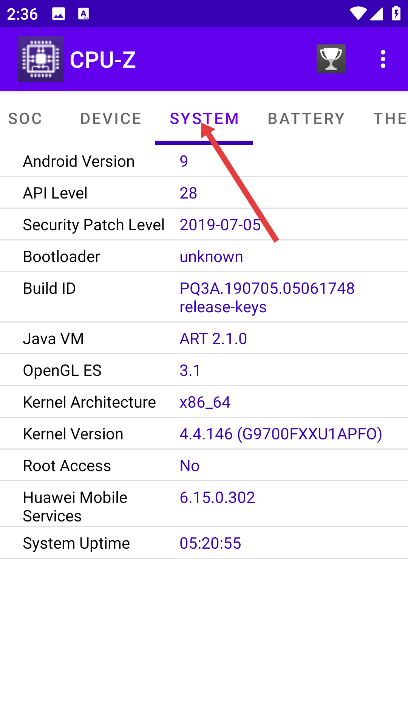Select the Kernel Version row

coord(204,434)
